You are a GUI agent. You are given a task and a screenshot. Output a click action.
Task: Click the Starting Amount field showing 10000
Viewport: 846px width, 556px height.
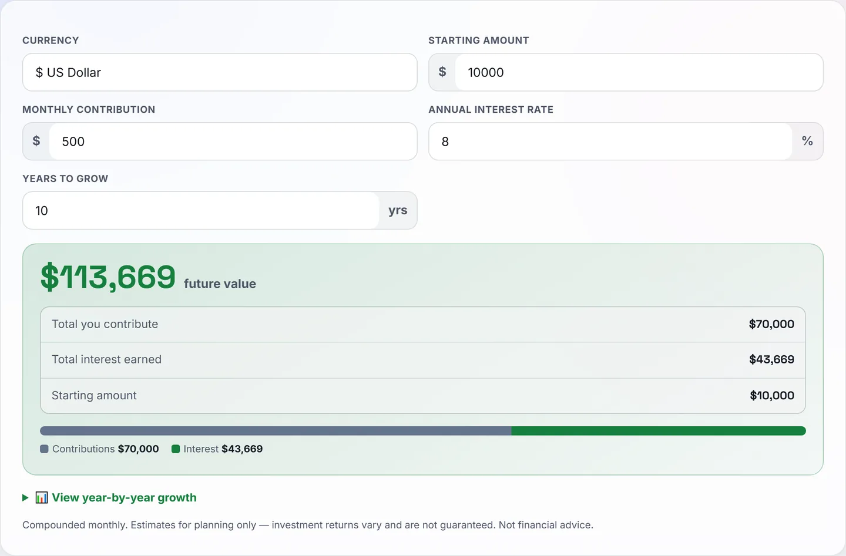(639, 72)
